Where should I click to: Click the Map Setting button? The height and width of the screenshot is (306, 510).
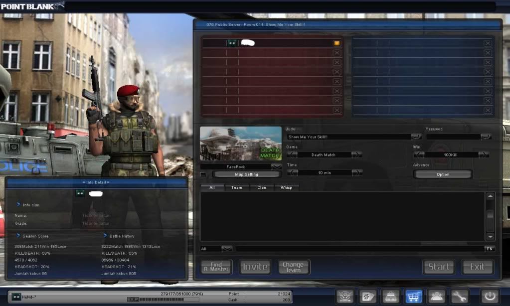(247, 174)
